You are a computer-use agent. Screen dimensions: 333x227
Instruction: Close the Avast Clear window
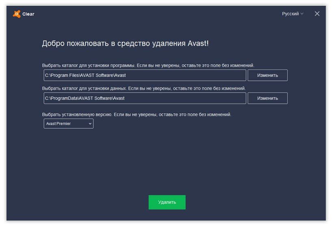coord(317,14)
